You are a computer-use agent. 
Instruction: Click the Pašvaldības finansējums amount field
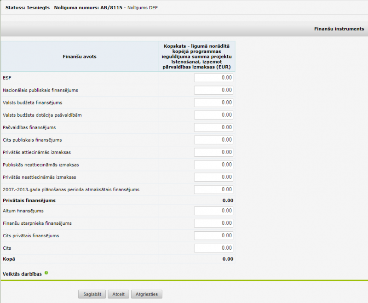[x=213, y=127]
